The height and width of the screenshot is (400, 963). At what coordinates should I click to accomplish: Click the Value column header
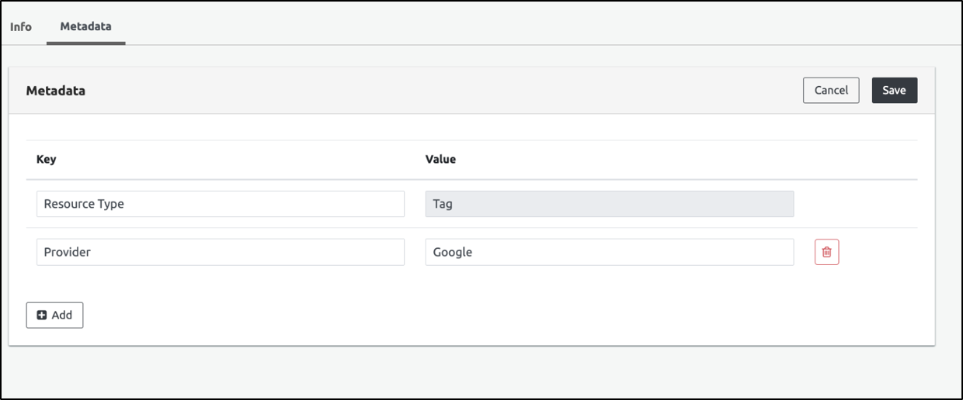point(440,159)
